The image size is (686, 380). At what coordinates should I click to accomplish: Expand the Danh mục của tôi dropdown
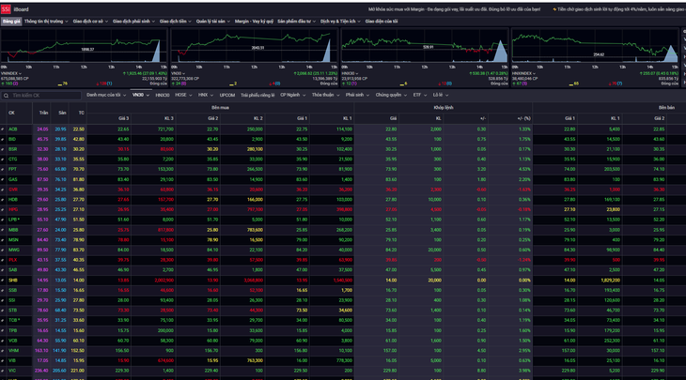click(106, 95)
